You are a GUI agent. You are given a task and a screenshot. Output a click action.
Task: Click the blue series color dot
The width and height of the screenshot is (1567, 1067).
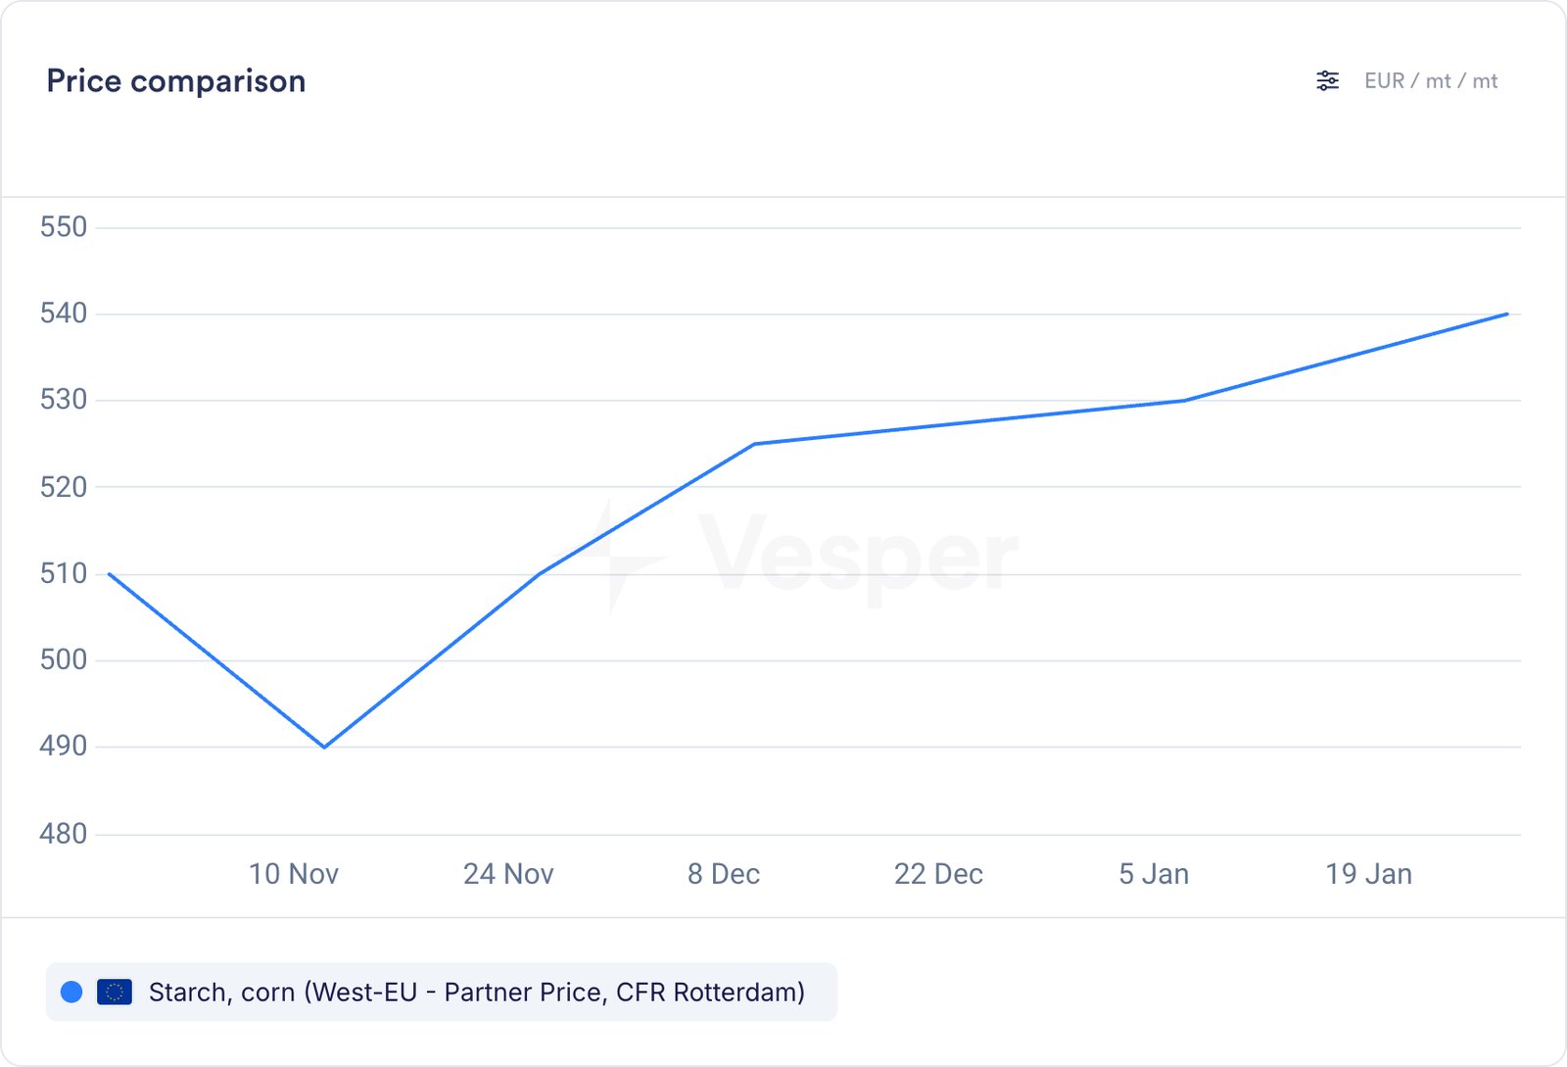tap(71, 993)
